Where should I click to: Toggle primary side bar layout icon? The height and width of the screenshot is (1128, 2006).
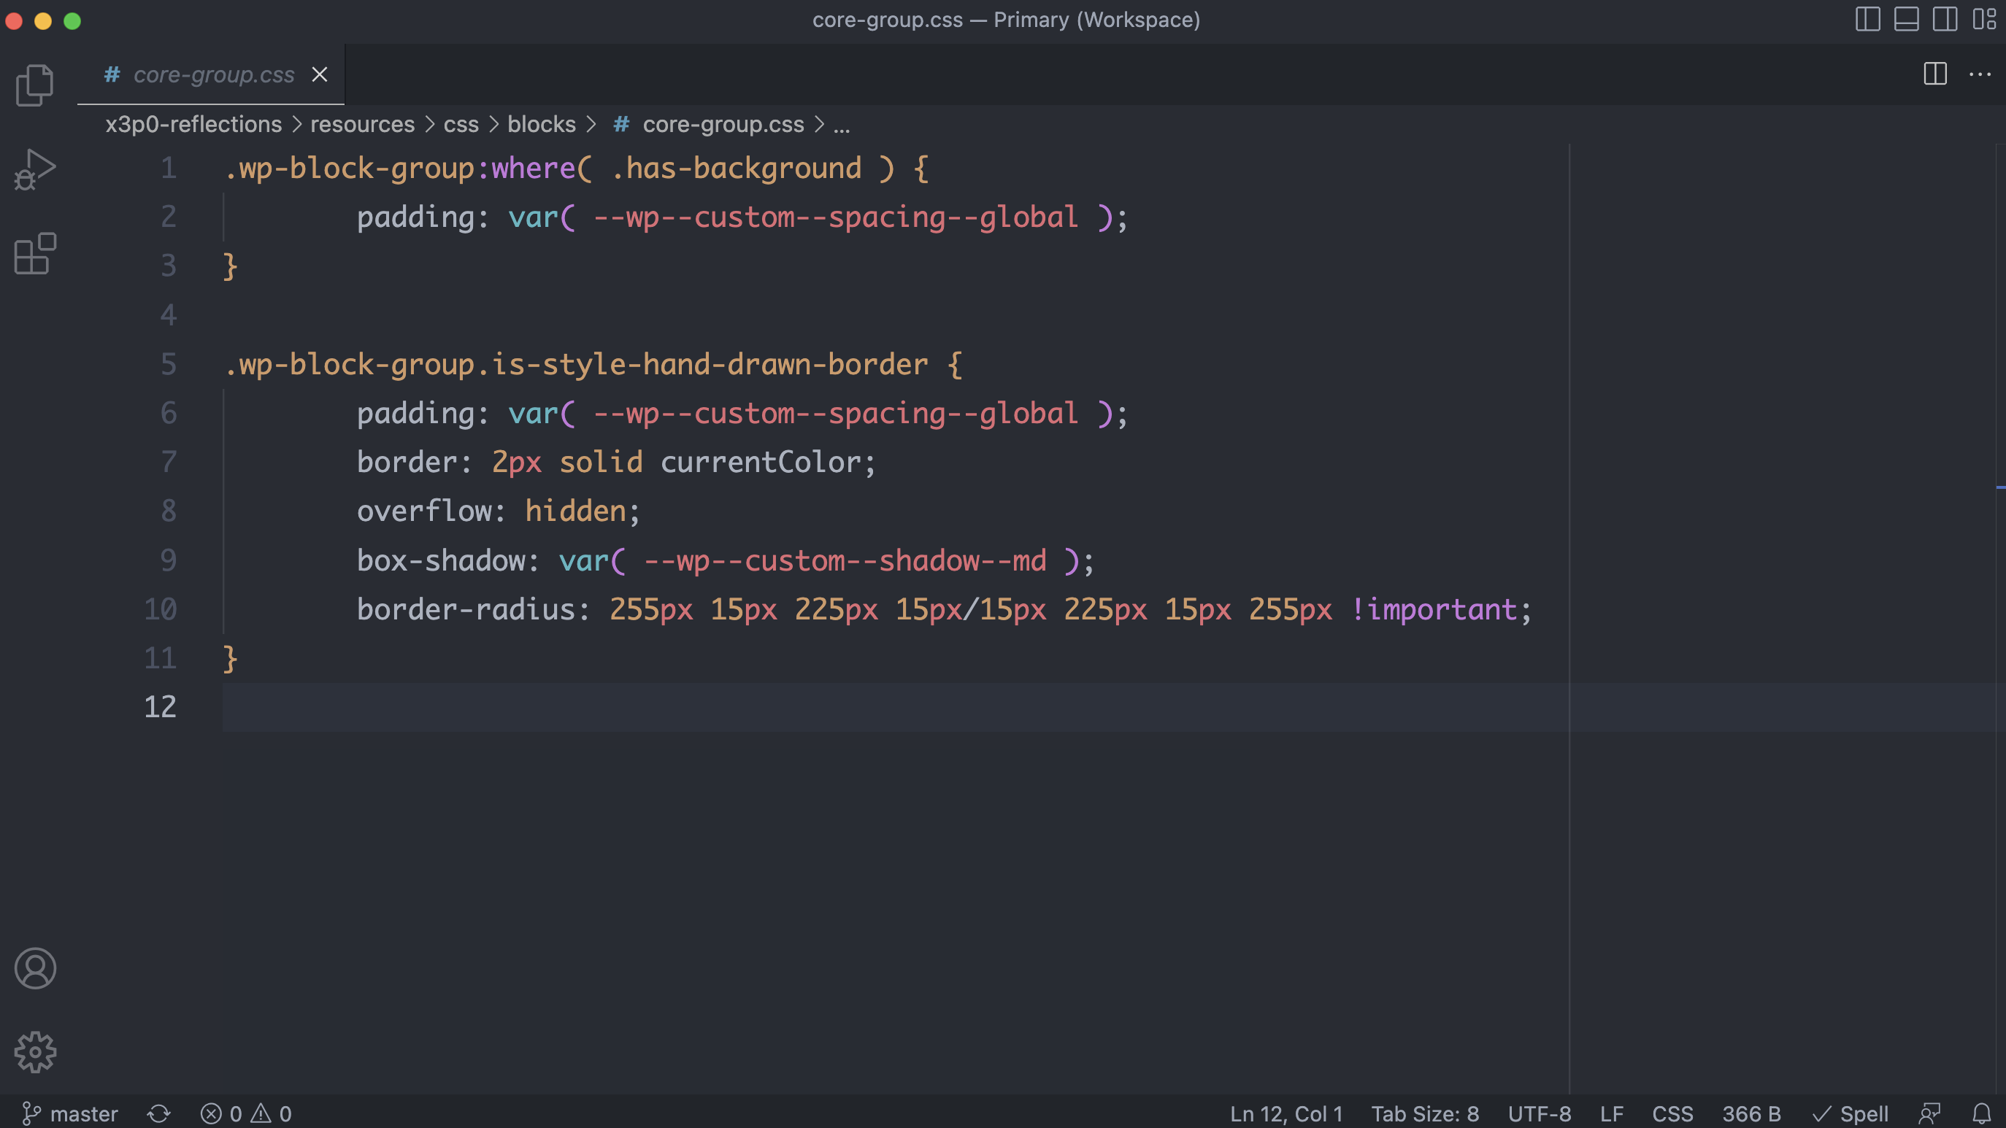tap(1867, 20)
